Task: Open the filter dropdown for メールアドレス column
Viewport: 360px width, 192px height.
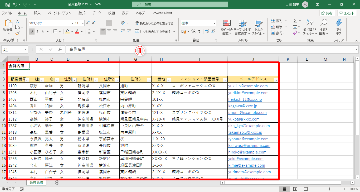Action: click(x=276, y=80)
